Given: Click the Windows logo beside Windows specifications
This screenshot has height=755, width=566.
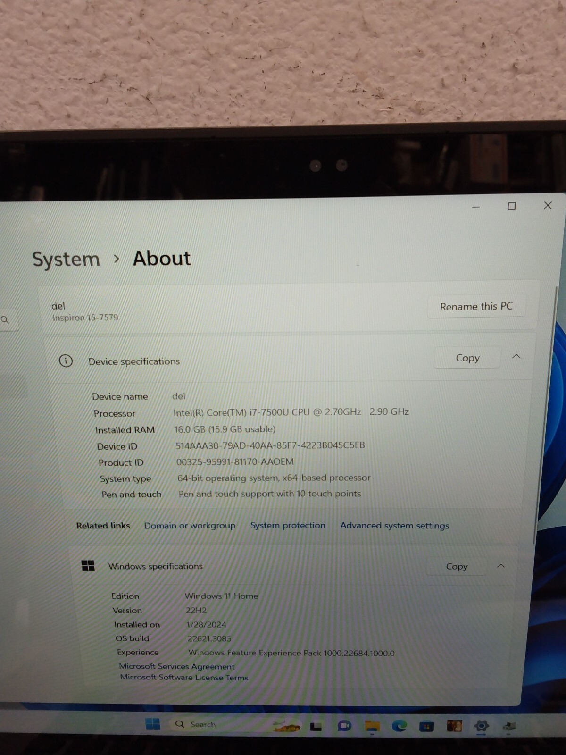Looking at the screenshot, I should (88, 565).
